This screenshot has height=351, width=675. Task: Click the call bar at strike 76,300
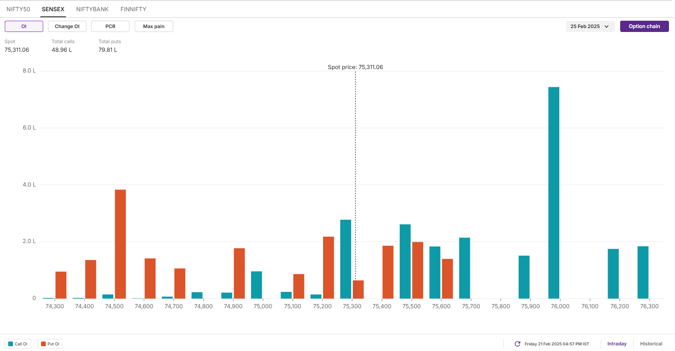point(643,272)
